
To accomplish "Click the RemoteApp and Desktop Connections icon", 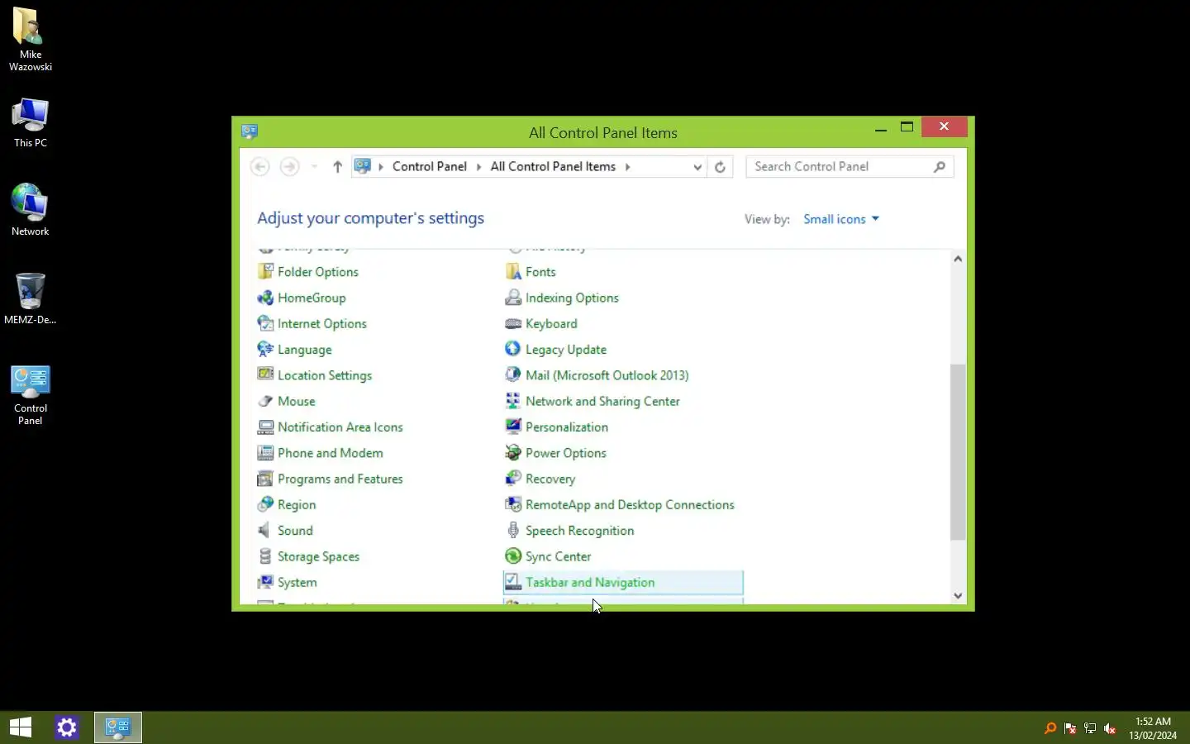I will tap(513, 504).
